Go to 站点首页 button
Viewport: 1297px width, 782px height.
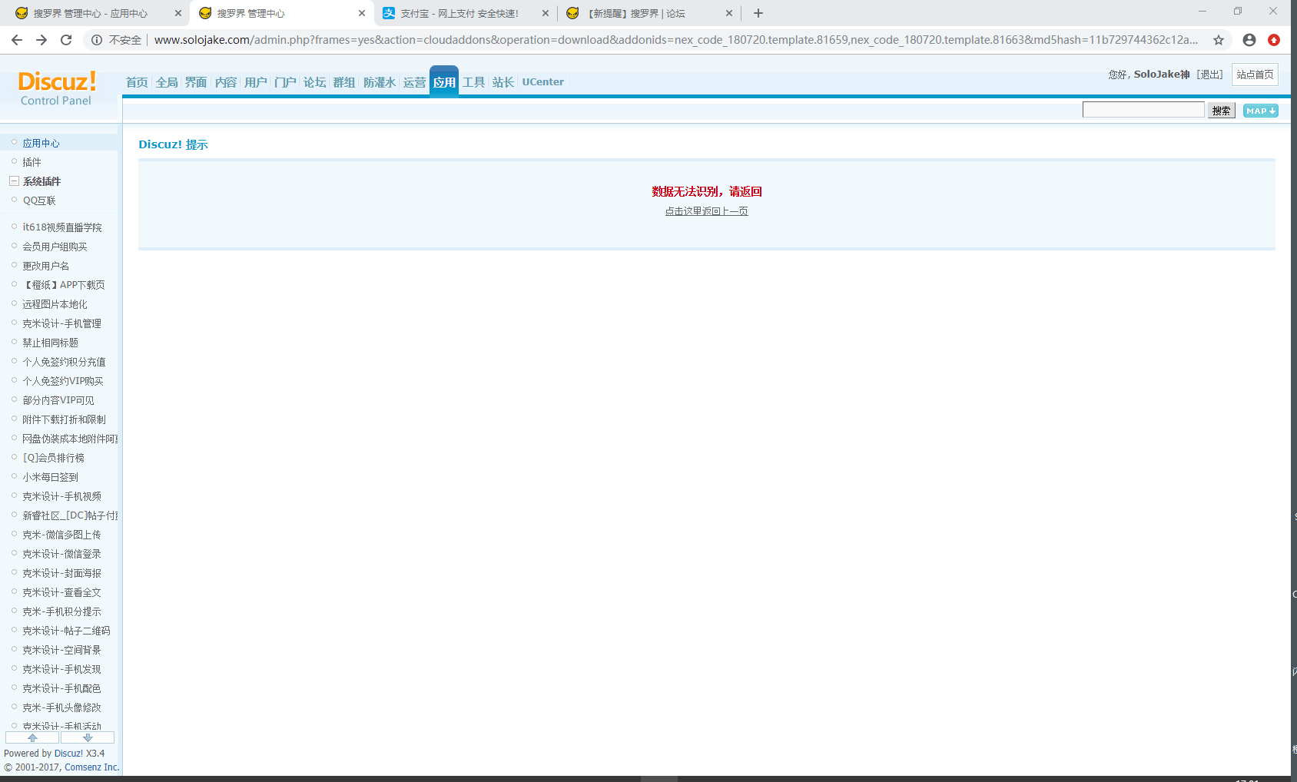[x=1255, y=75]
